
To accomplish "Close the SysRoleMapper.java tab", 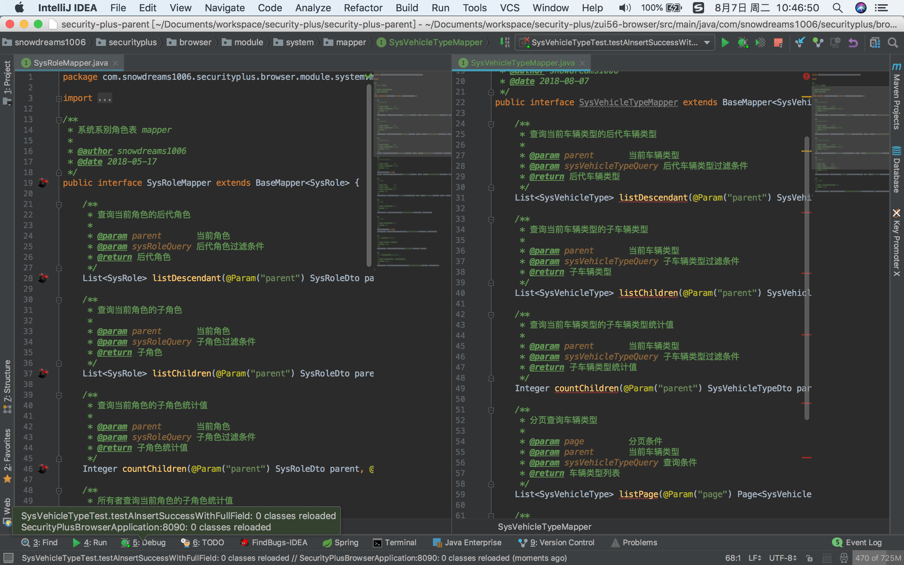I will (x=116, y=63).
